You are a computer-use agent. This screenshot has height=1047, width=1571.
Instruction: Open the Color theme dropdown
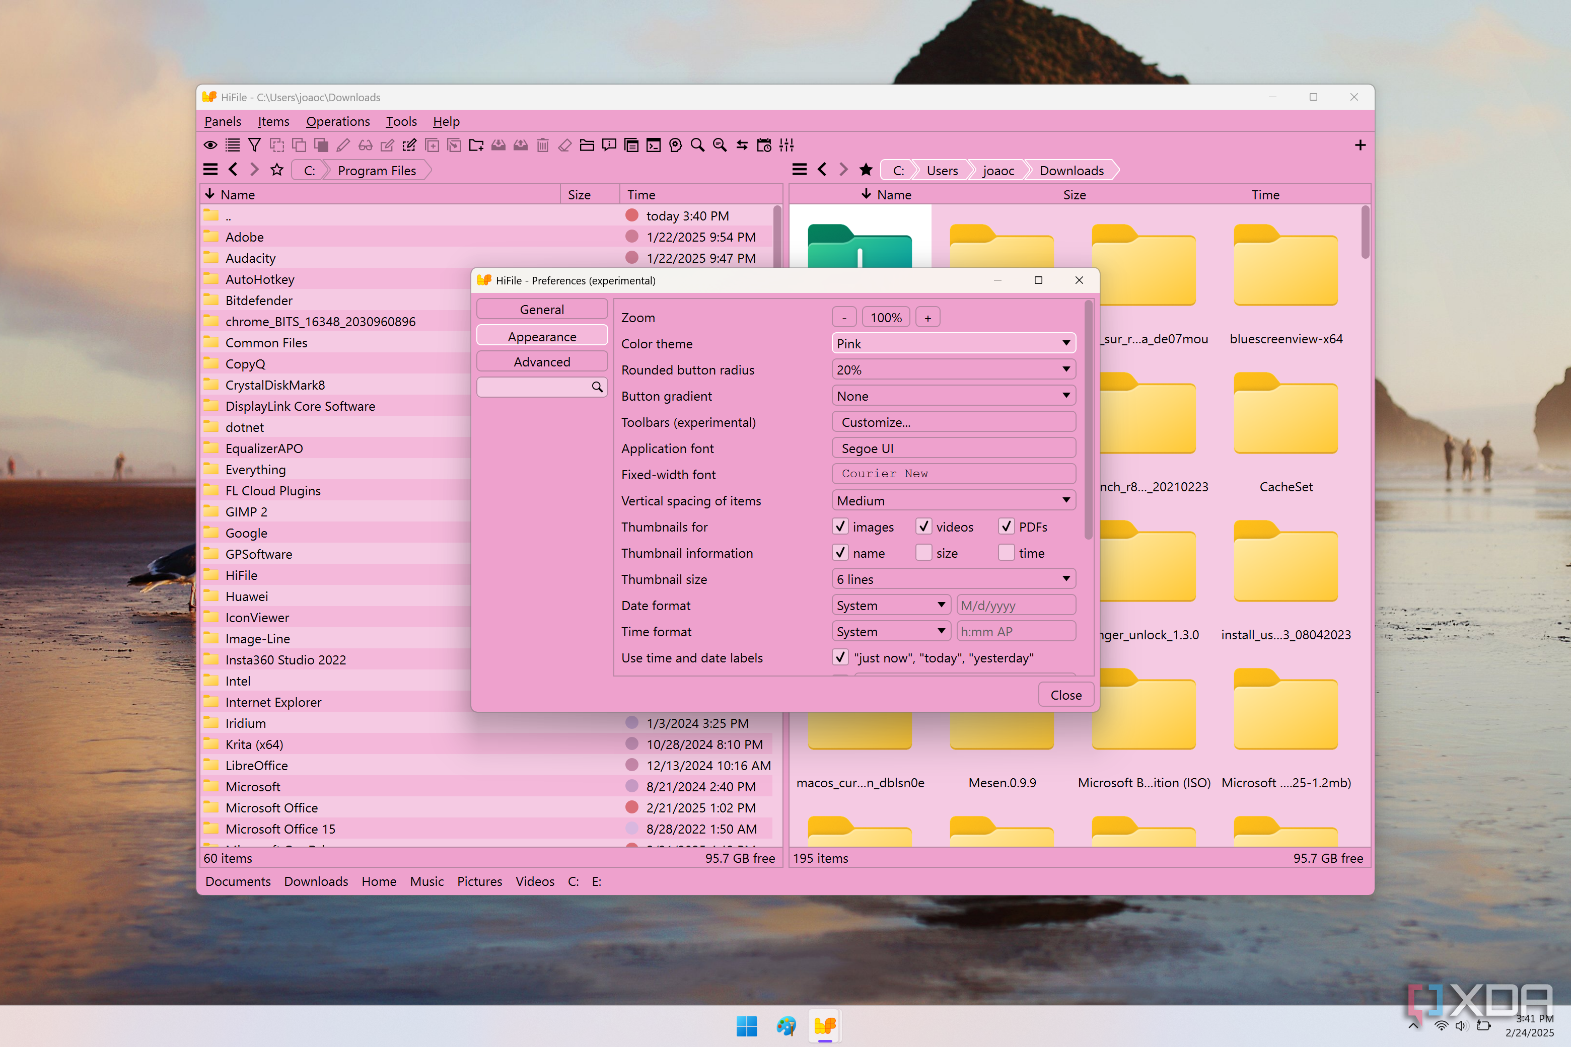click(x=953, y=343)
